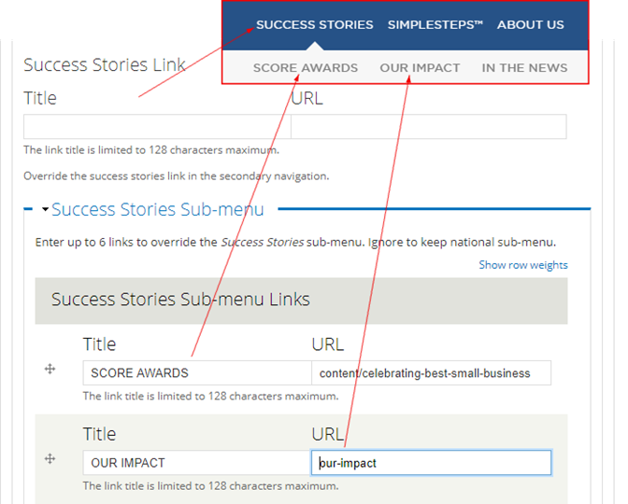Click the Success Stories Sub-menu heading link

pos(157,209)
